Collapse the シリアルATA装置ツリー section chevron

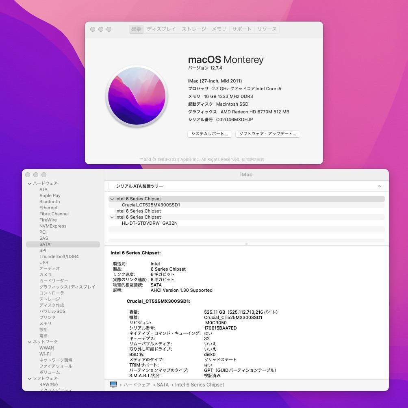(x=380, y=186)
